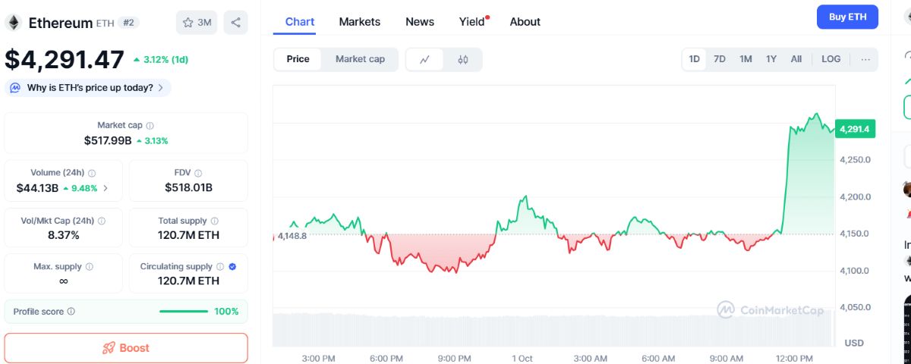
Task: Click the 3.12% (1d) change indicator
Action: (x=161, y=59)
